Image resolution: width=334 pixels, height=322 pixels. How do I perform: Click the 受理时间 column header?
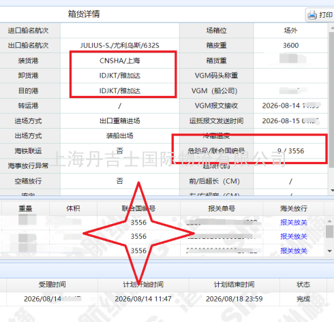tap(52, 285)
